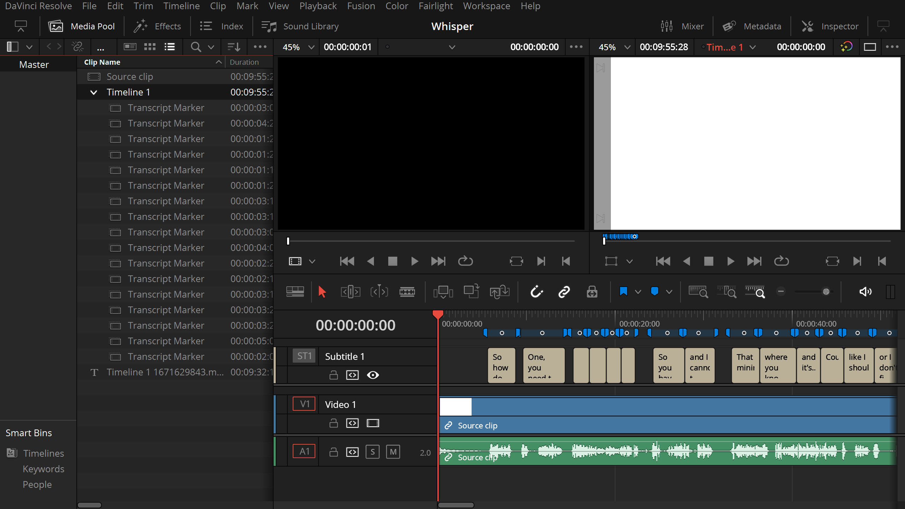The width and height of the screenshot is (905, 509).
Task: Activate the Trim Edit Mode tool
Action: pyautogui.click(x=350, y=292)
